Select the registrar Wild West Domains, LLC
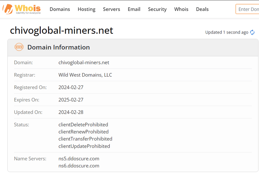 pyautogui.click(x=85, y=75)
